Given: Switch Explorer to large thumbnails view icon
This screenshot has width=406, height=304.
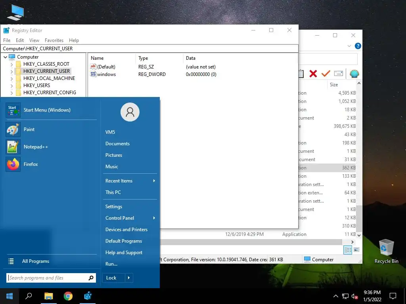Looking at the screenshot, I should point(356,250).
